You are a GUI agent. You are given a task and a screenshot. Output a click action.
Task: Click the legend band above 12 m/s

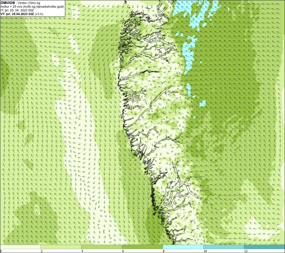(265, 247)
